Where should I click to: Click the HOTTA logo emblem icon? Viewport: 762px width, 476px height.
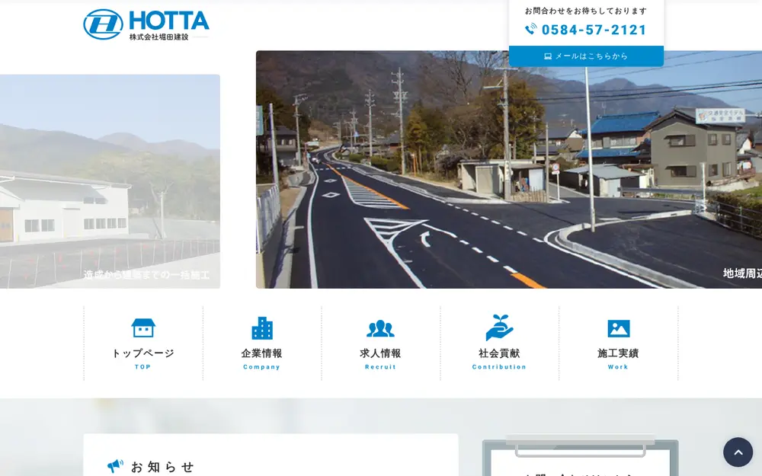103,24
